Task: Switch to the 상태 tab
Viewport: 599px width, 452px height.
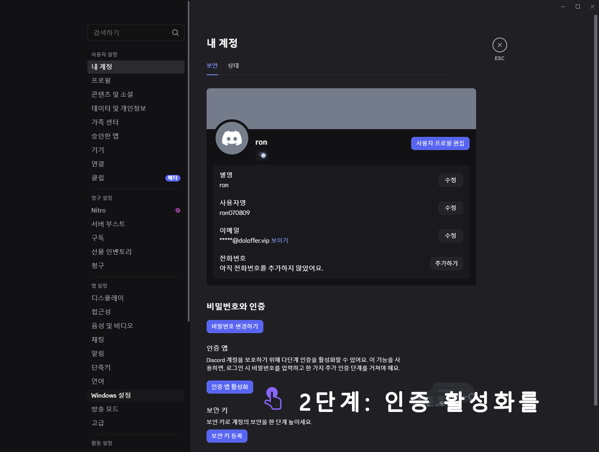Action: point(233,66)
